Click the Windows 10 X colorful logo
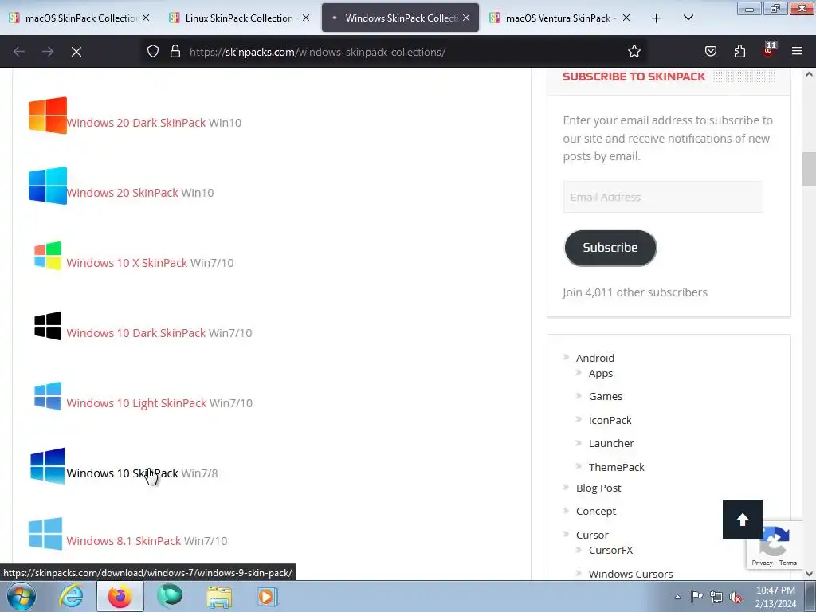 click(x=47, y=255)
